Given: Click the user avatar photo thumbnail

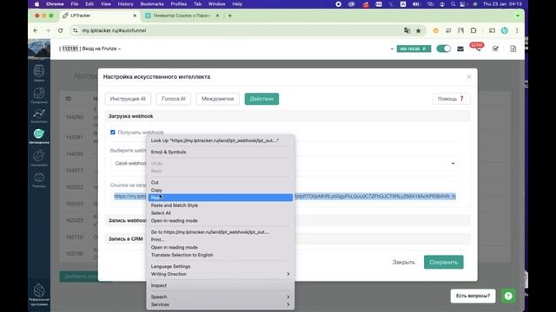Looking at the screenshot, I should click(39, 49).
